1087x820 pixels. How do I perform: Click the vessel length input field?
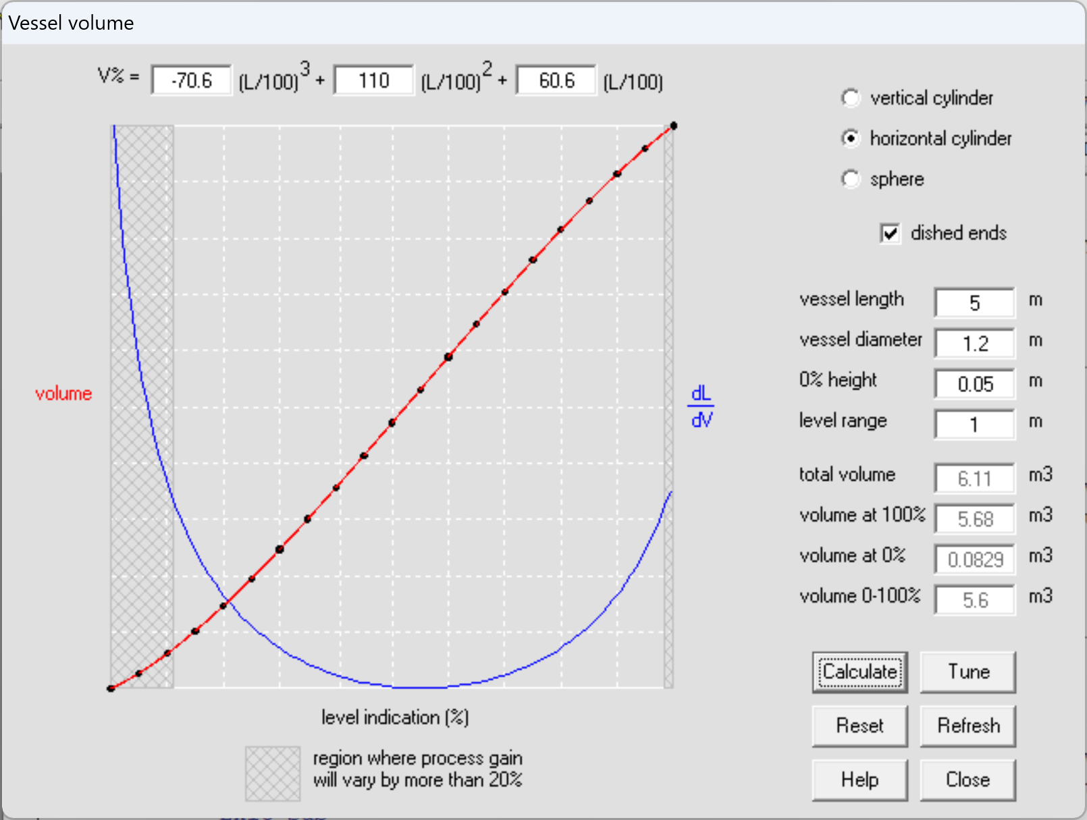974,303
